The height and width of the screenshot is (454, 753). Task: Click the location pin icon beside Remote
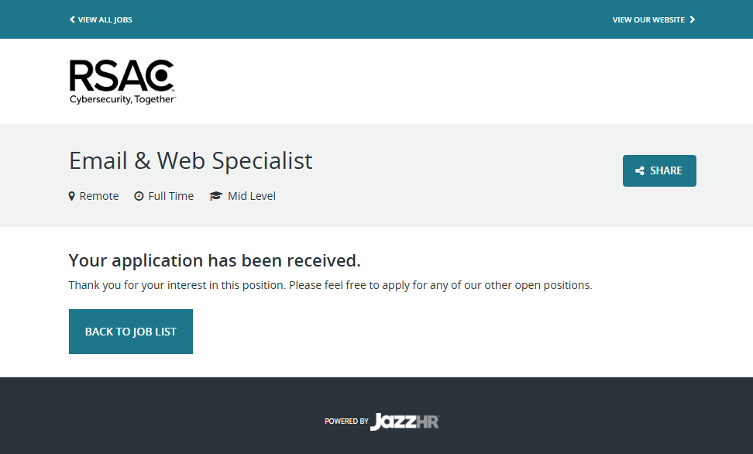[72, 196]
